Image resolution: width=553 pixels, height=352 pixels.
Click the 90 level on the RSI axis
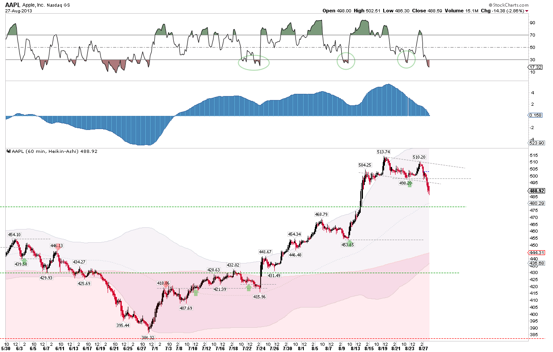coord(532,22)
